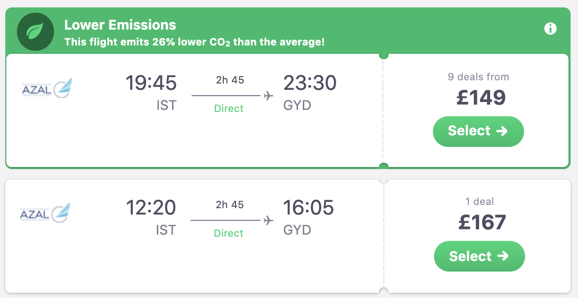578x298 pixels.
Task: Click the 19:45 departure time
Action: click(x=151, y=83)
